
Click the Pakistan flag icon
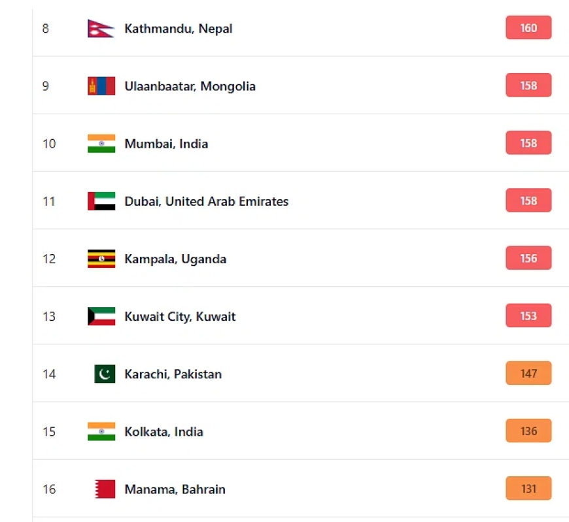105,374
